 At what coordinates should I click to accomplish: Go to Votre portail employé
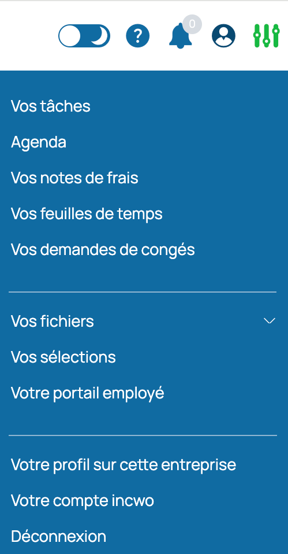click(x=88, y=393)
